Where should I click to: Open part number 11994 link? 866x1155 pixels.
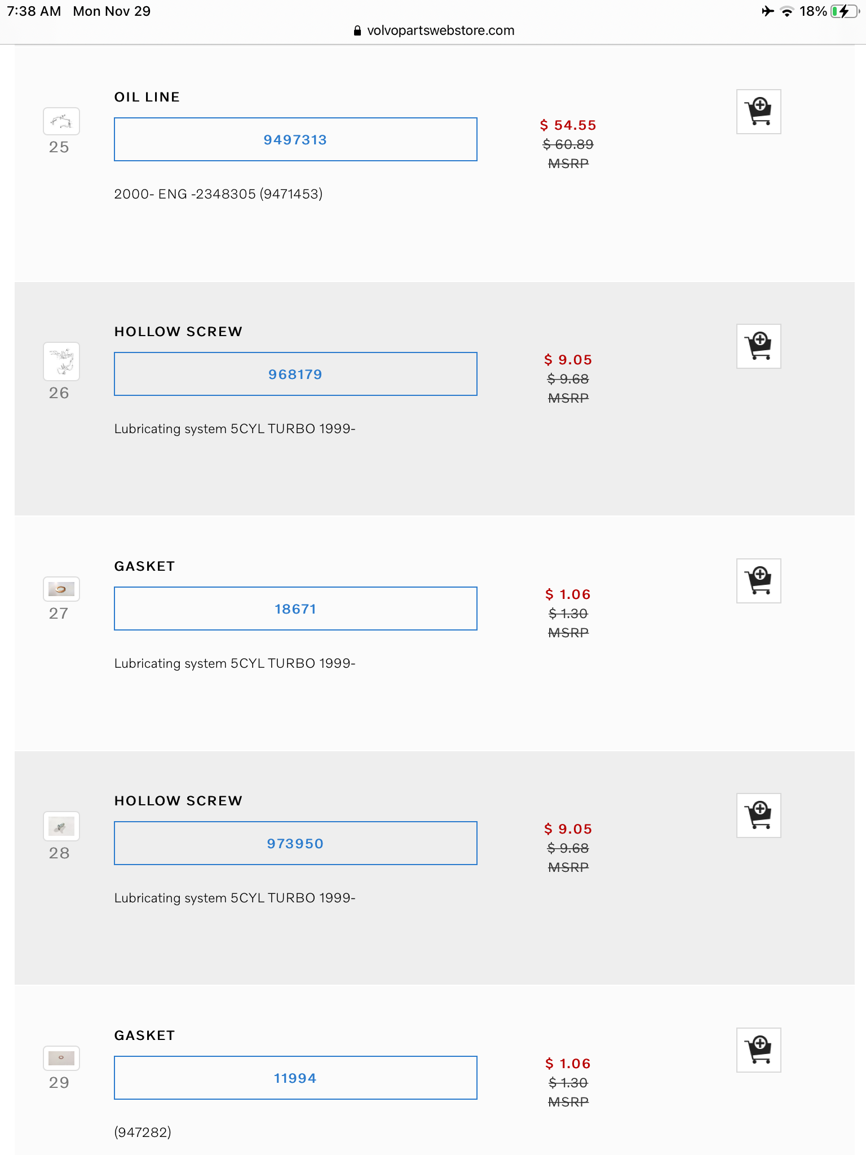pyautogui.click(x=295, y=1078)
